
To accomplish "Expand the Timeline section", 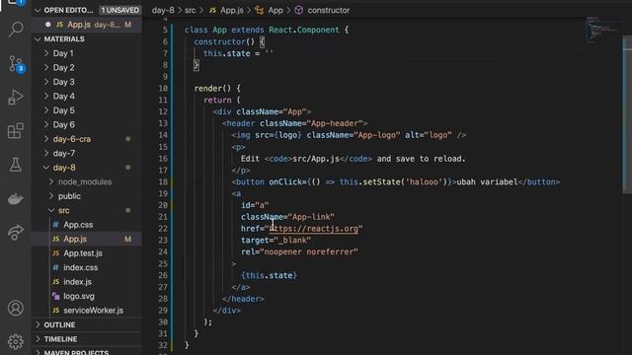I will coord(38,339).
